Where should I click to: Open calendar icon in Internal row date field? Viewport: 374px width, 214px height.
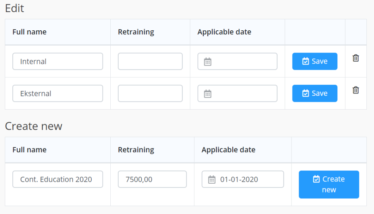pos(207,62)
